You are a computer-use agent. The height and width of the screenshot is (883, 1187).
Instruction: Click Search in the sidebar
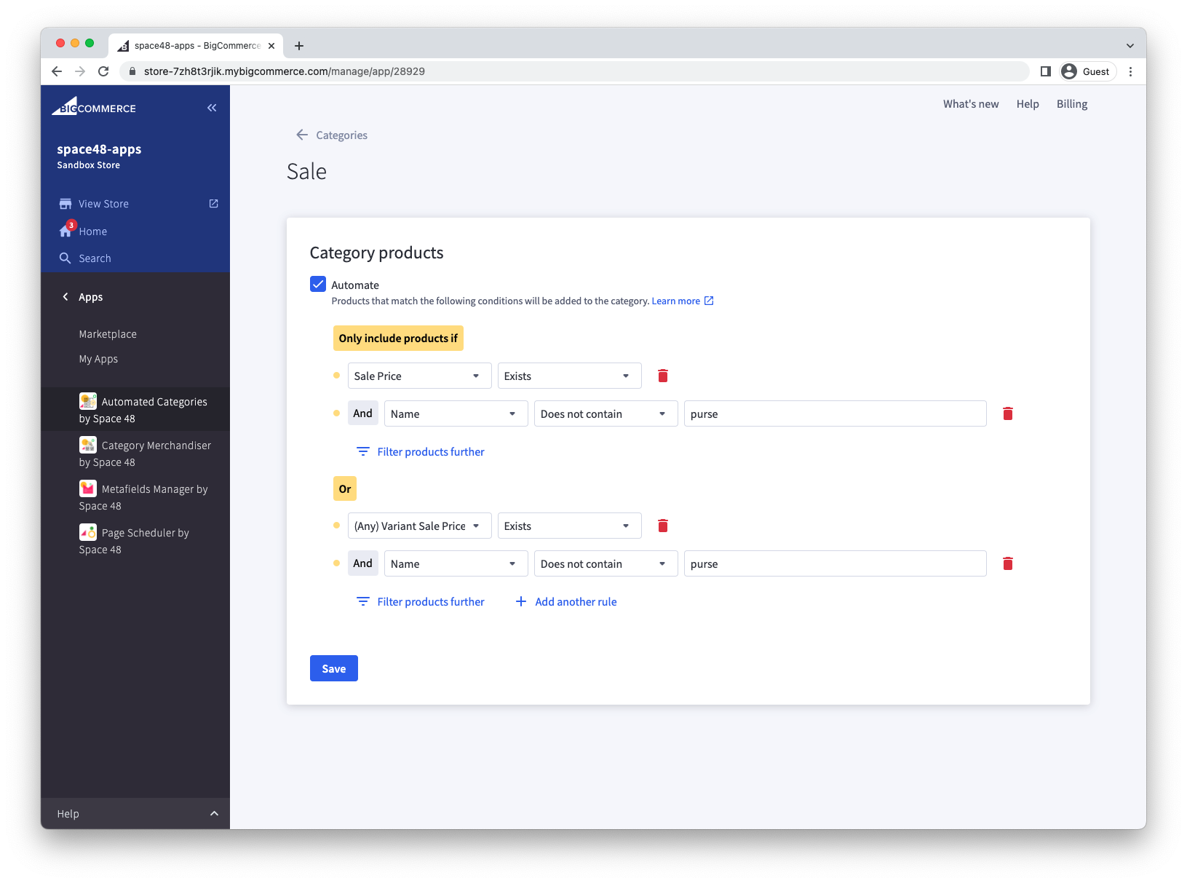[95, 258]
